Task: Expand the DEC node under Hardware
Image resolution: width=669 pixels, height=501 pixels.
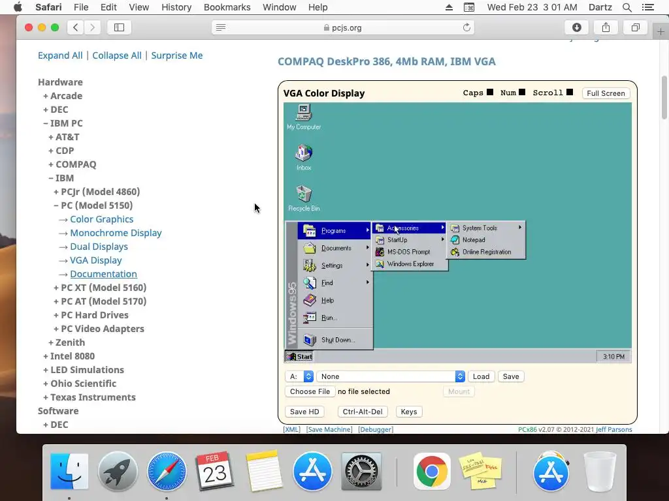Action: click(56, 110)
